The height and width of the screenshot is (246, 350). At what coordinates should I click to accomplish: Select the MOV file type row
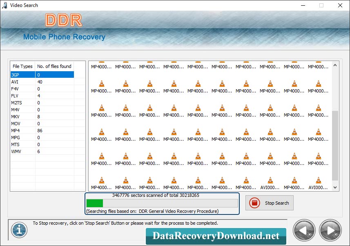[x=42, y=124]
